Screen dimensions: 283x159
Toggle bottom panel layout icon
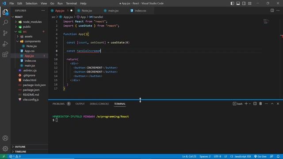pyautogui.click(x=238, y=3)
